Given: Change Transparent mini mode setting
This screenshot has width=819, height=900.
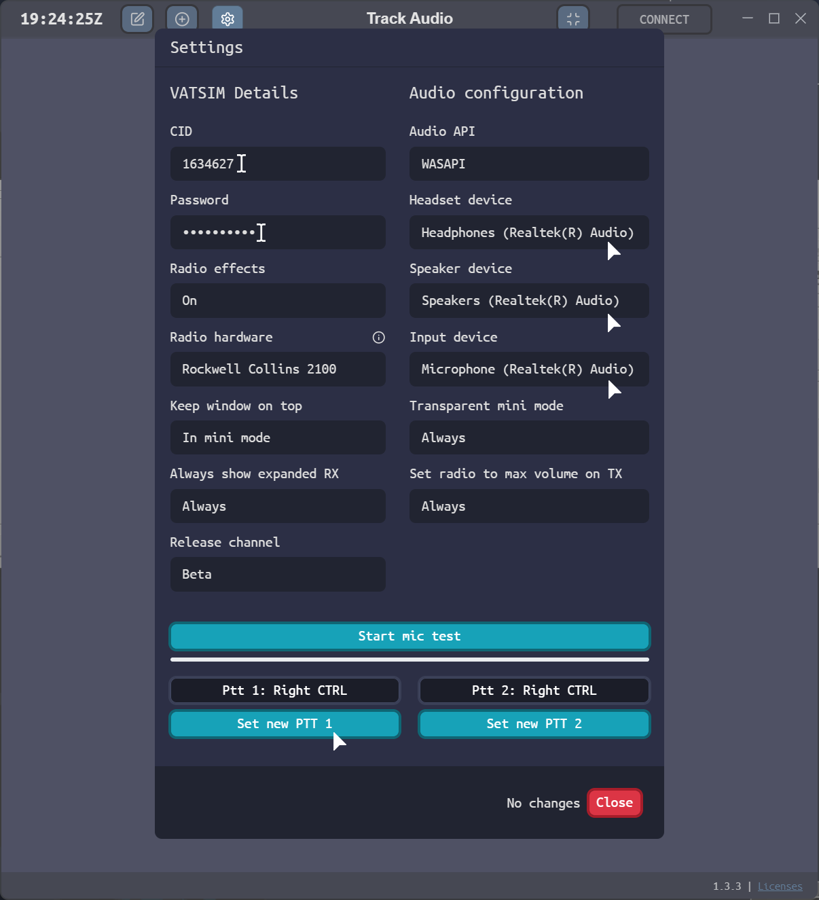Looking at the screenshot, I should click(x=528, y=438).
